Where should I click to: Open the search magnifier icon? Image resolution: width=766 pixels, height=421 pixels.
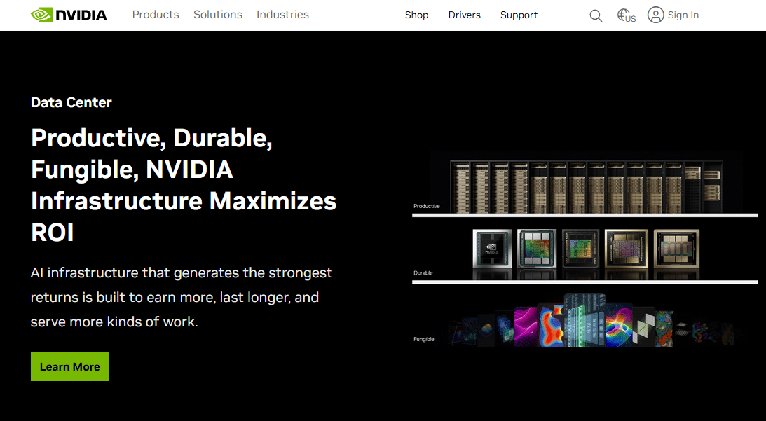coord(596,15)
